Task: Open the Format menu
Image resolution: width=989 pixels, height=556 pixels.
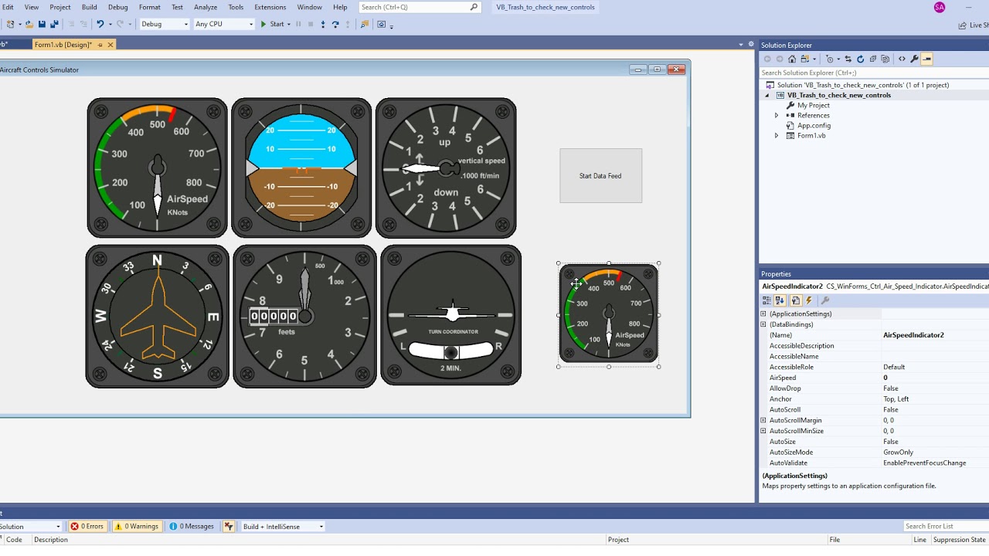Action: pos(150,7)
